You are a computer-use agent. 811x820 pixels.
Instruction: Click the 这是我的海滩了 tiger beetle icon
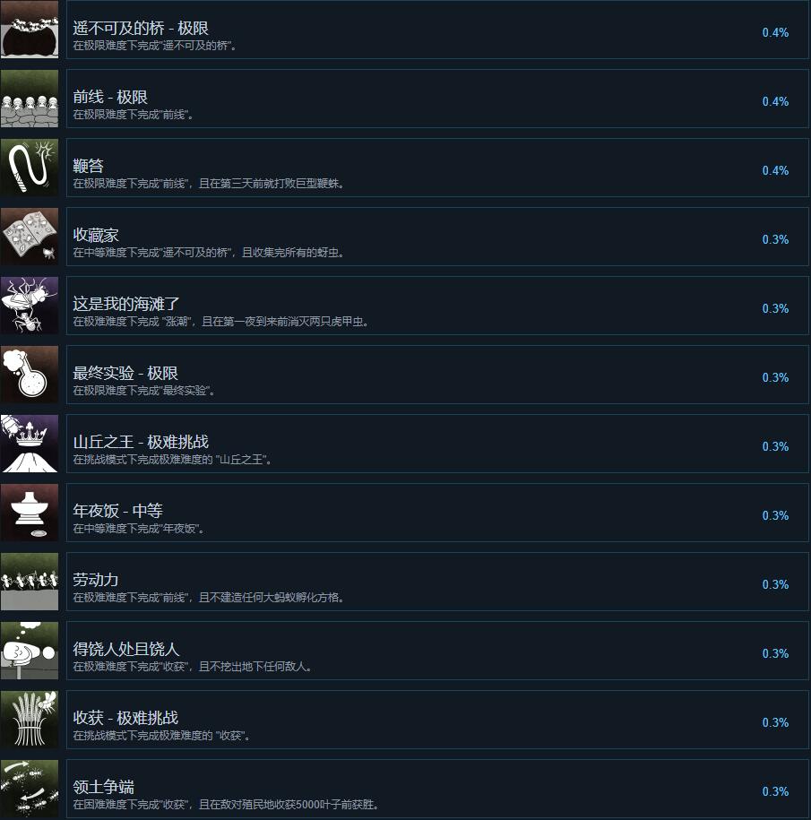(x=30, y=306)
